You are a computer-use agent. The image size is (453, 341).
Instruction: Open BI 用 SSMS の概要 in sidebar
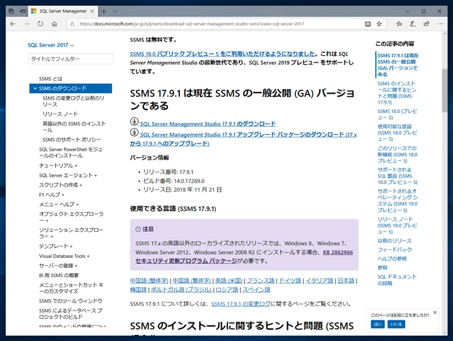click(59, 275)
